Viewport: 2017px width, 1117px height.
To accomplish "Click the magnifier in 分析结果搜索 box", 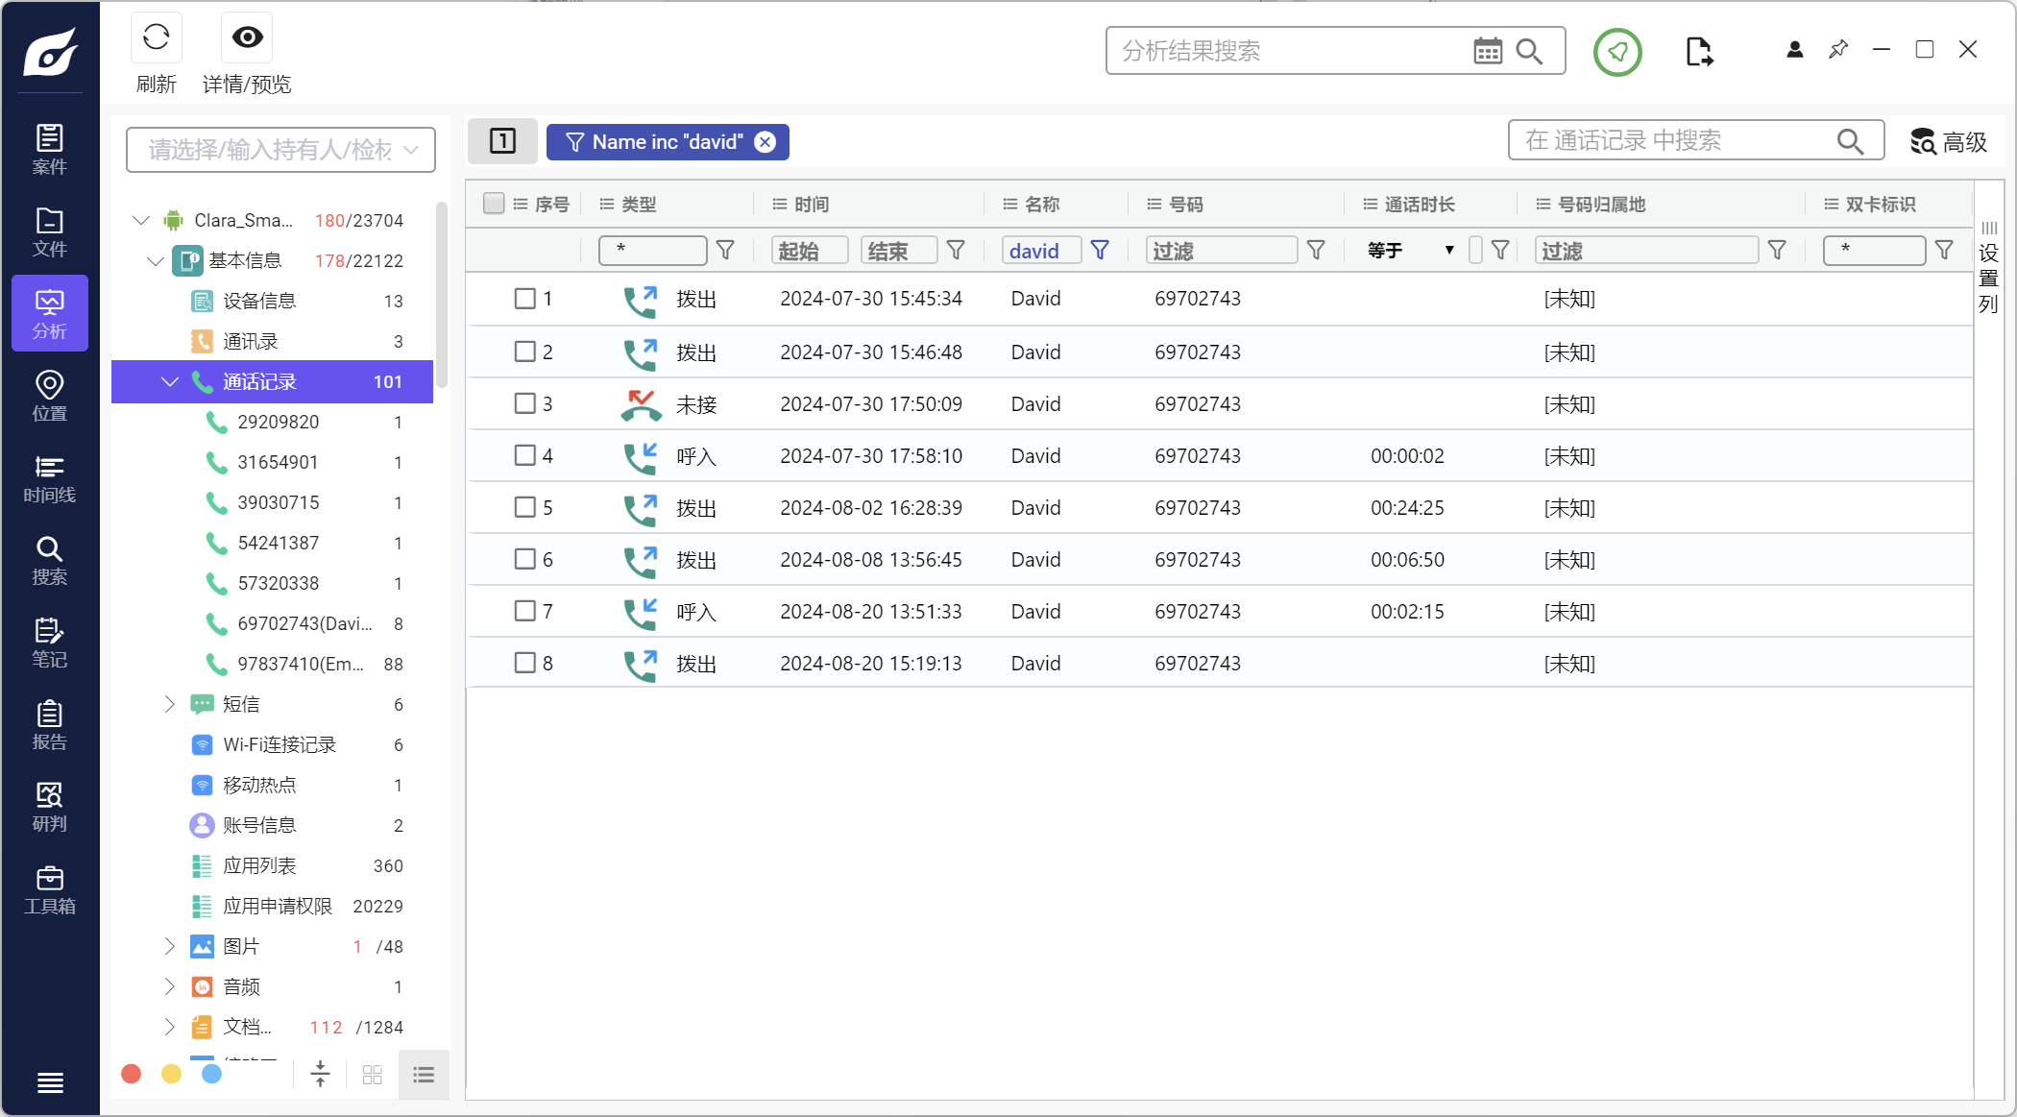I will pos(1529,51).
